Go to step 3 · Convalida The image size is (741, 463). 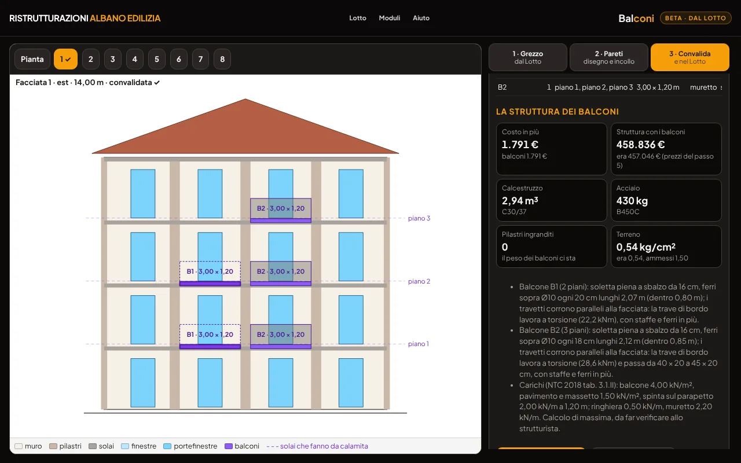pos(690,57)
